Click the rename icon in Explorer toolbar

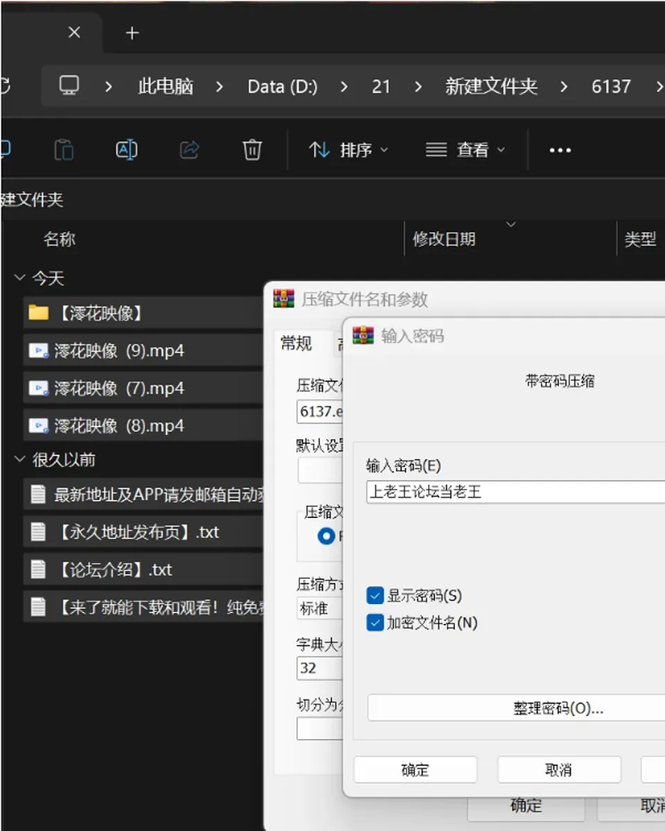126,150
